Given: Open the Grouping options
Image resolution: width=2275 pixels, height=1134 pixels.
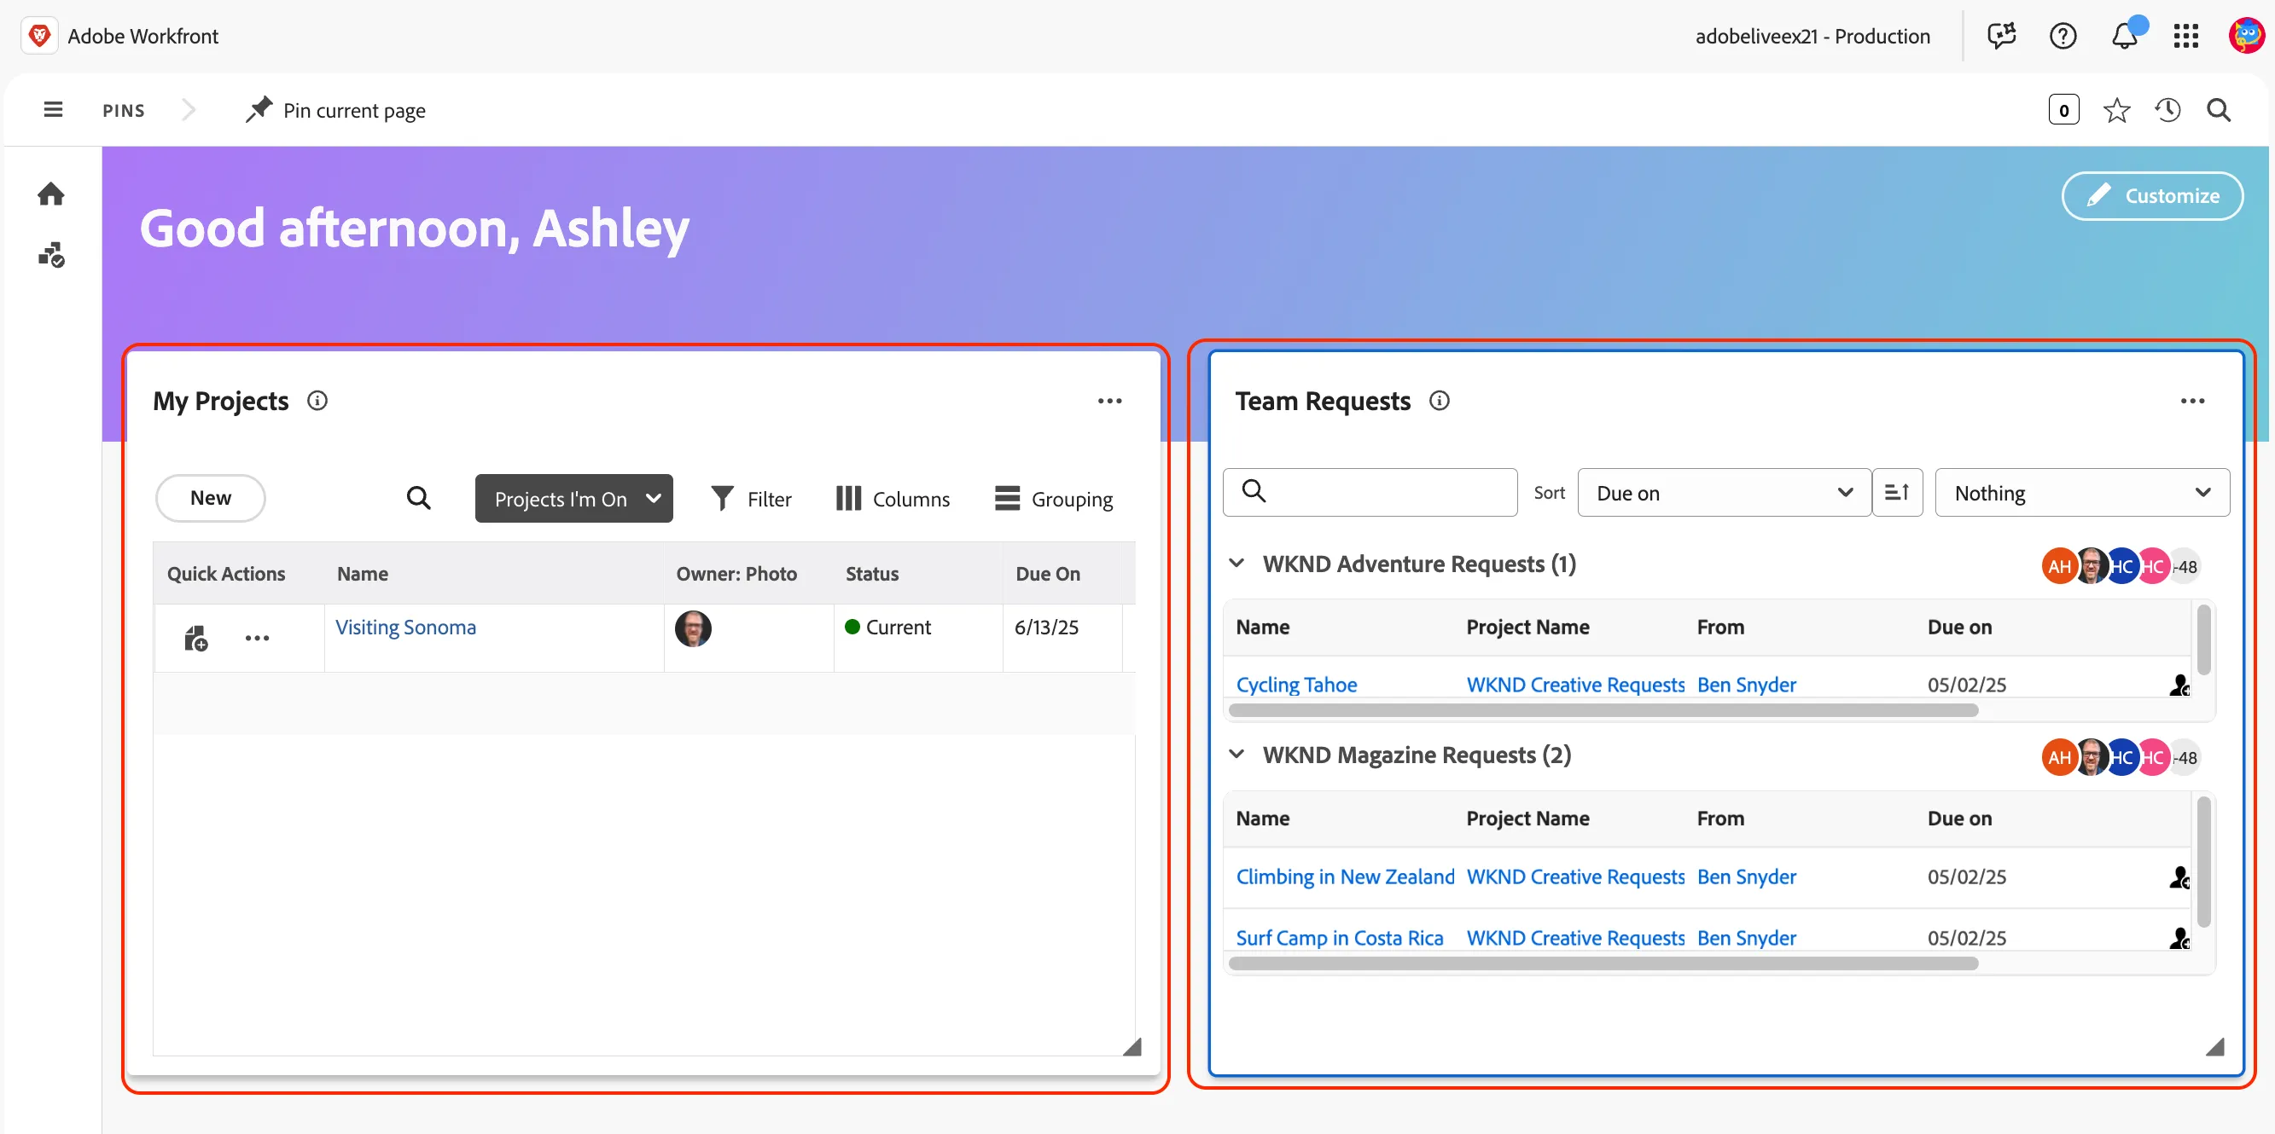Looking at the screenshot, I should [x=1054, y=499].
